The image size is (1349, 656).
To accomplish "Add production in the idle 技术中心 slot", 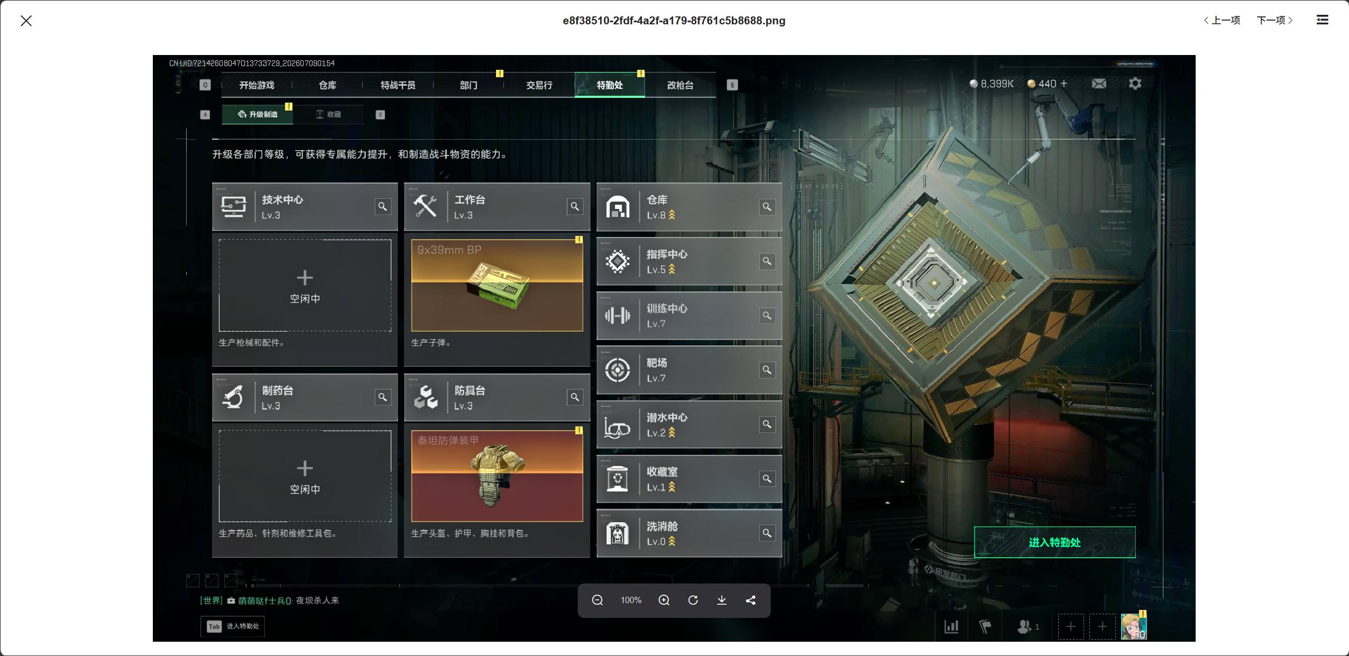I will [305, 285].
